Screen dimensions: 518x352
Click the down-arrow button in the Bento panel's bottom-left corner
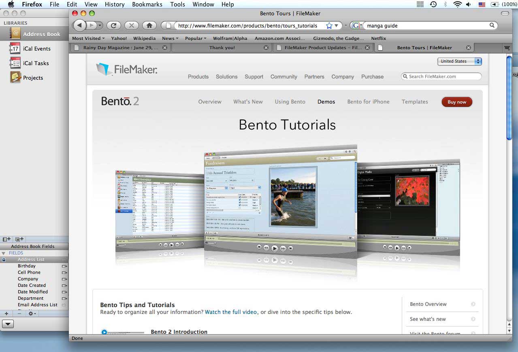[8, 324]
